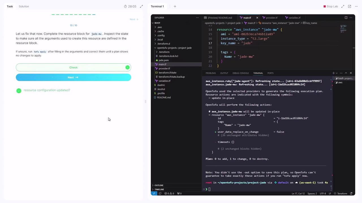The width and height of the screenshot is (362, 203).
Task: Add a new terminal tab
Action: 175,6
